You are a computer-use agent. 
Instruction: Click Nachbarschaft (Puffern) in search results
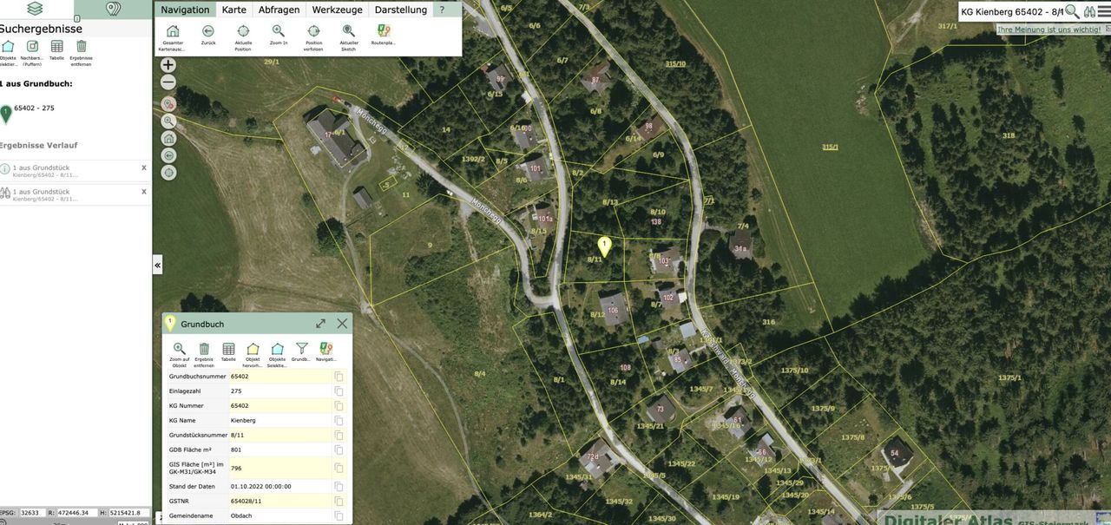coord(32,47)
